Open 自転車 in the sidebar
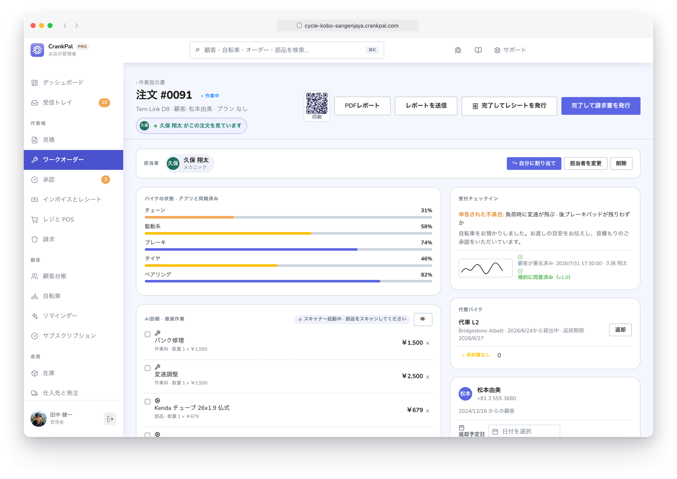Image resolution: width=677 pixels, height=479 pixels. click(x=73, y=296)
